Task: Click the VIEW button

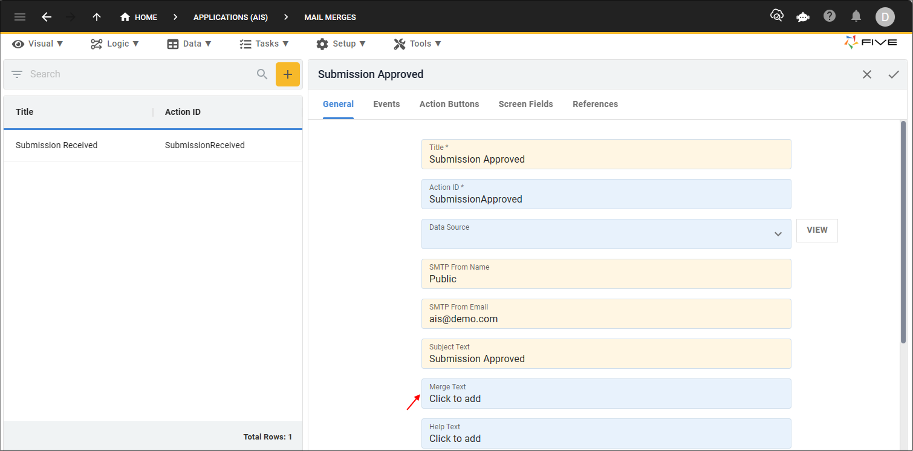Action: [x=817, y=230]
